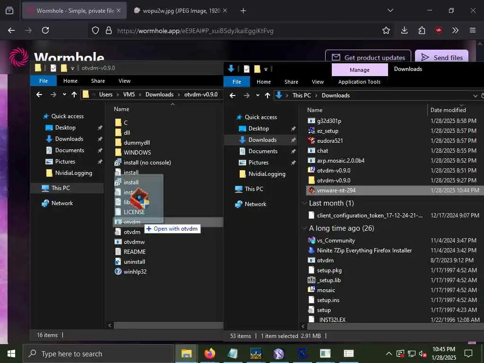Go back in Firefox browser

point(11,30)
